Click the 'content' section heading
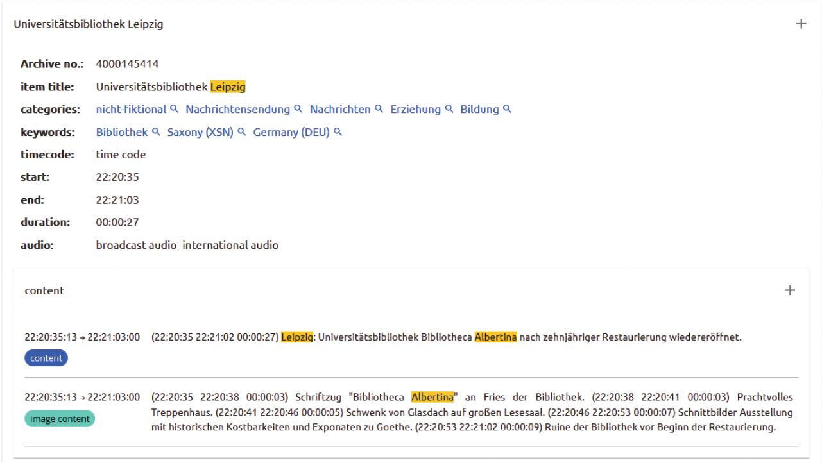The height and width of the screenshot is (463, 822). point(44,290)
